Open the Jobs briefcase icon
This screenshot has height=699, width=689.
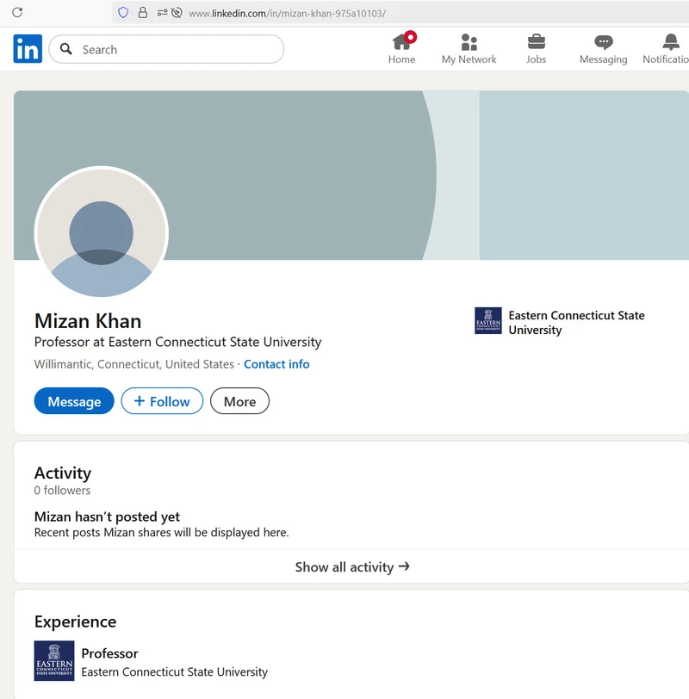click(536, 42)
